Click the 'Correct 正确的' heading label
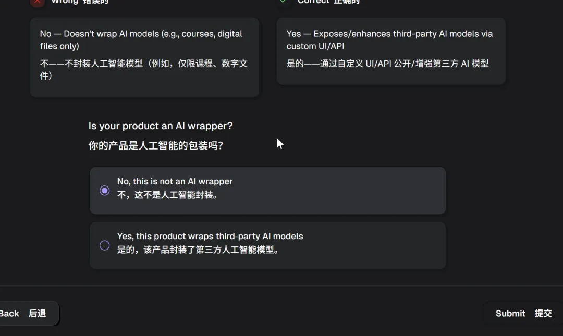563x336 pixels. [x=328, y=2]
